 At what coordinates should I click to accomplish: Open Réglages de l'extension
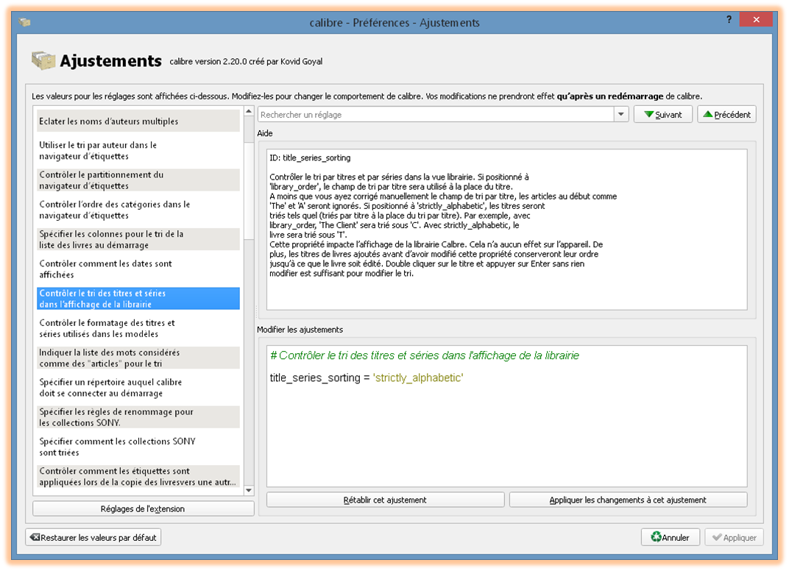[143, 508]
